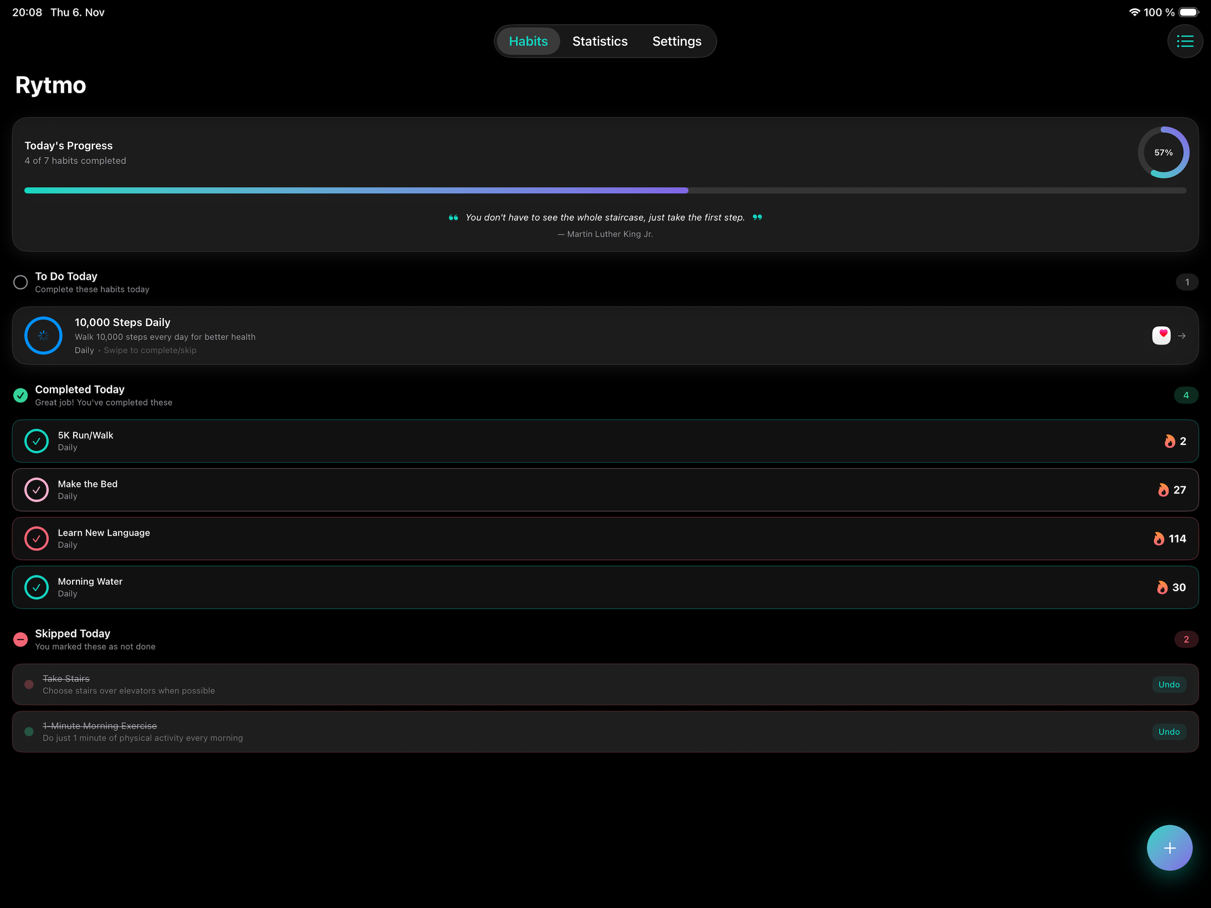1211x908 pixels.
Task: Open the Settings tab
Action: coord(677,41)
